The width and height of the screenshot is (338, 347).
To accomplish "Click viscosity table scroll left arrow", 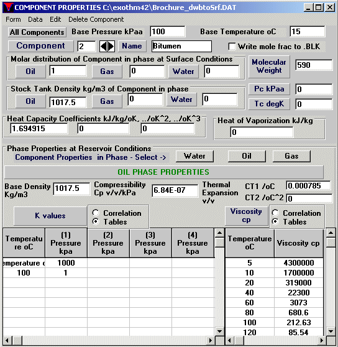I will 229,340.
